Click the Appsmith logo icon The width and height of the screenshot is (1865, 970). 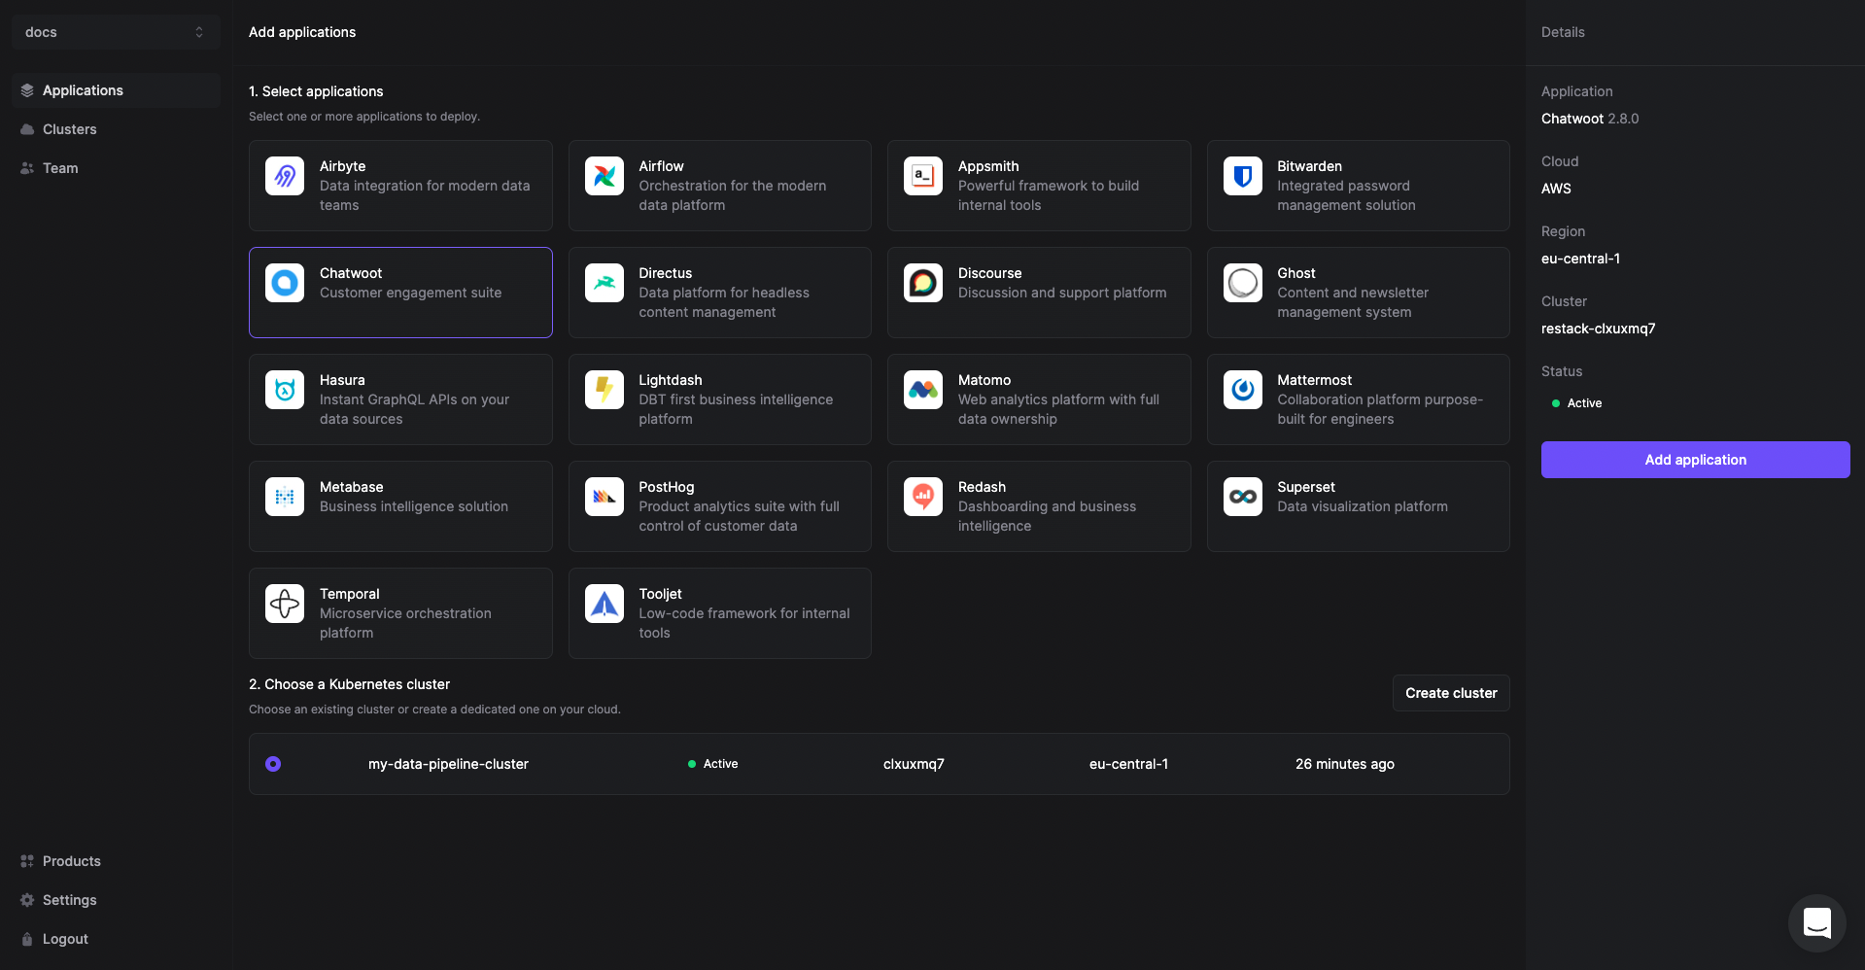[x=923, y=176]
